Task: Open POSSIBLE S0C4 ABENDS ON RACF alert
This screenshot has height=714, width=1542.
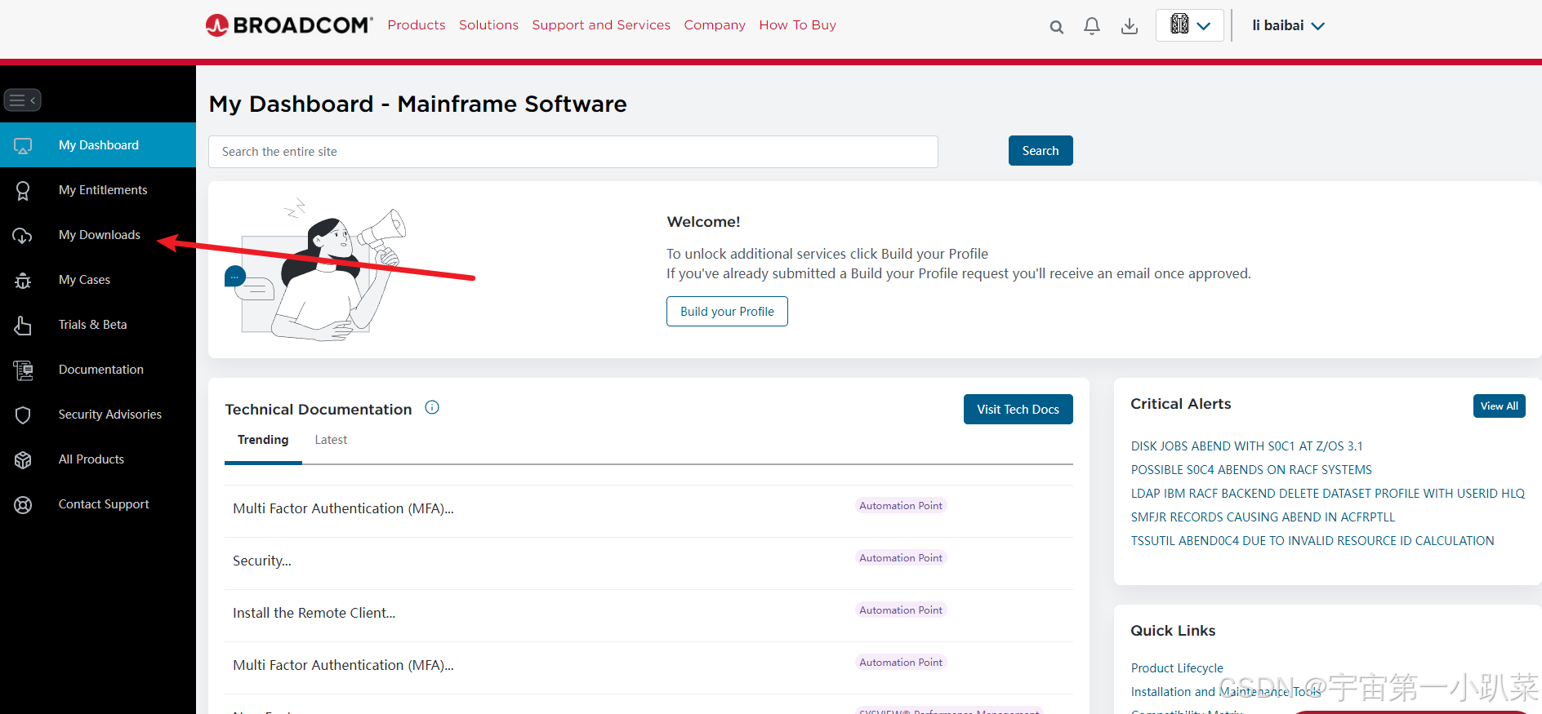Action: tap(1251, 470)
